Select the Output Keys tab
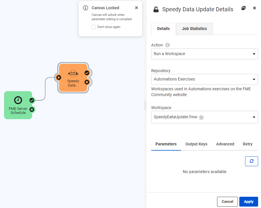 196,144
